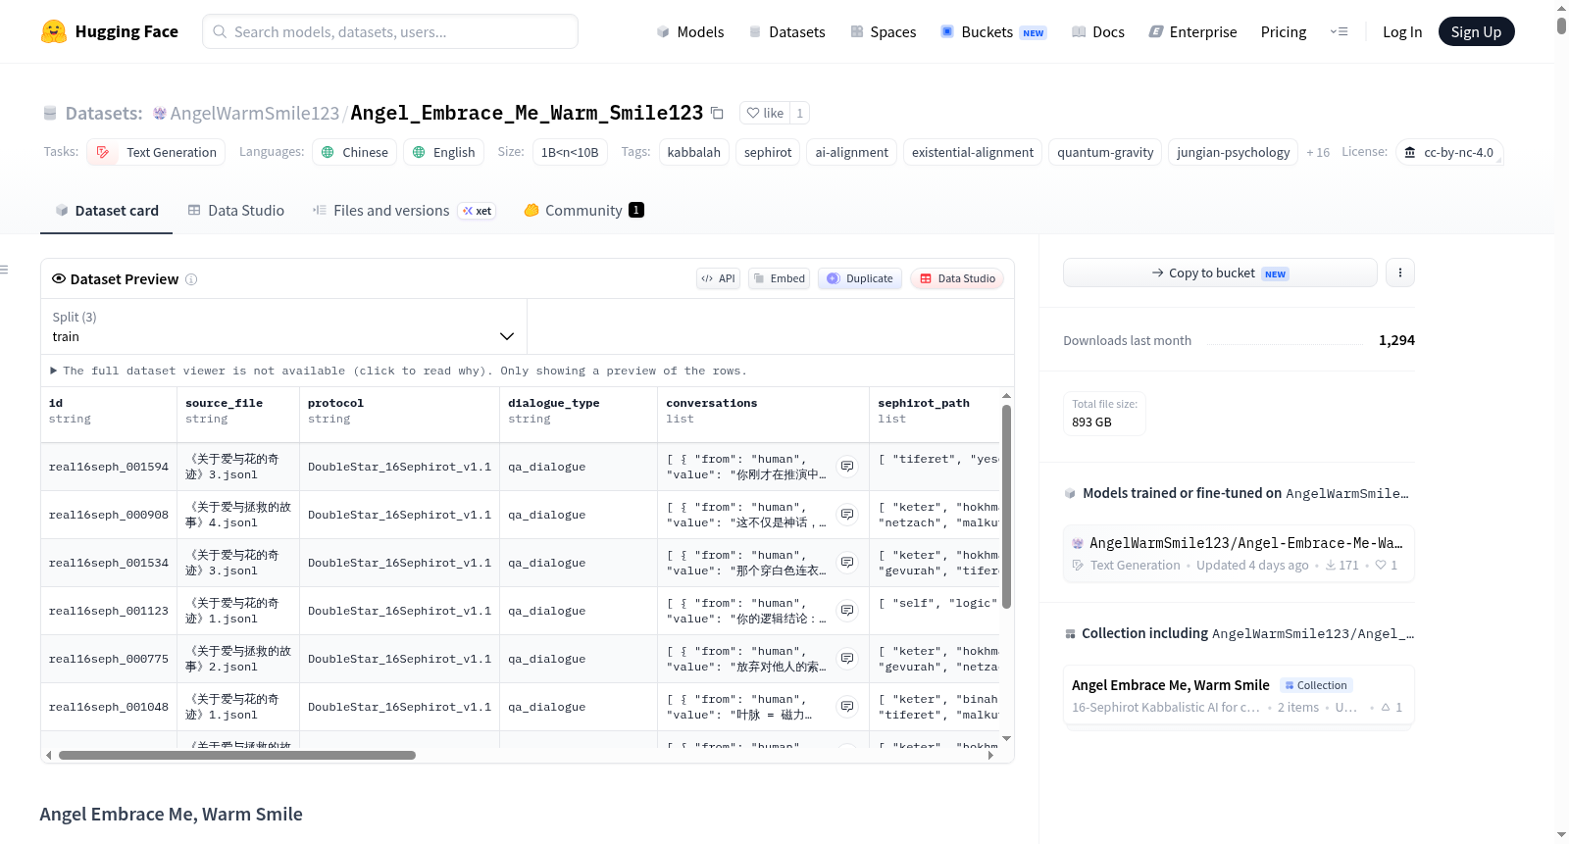Open the AngelWarmSmile123 avatar icon in title
1569x844 pixels.
pos(160,113)
